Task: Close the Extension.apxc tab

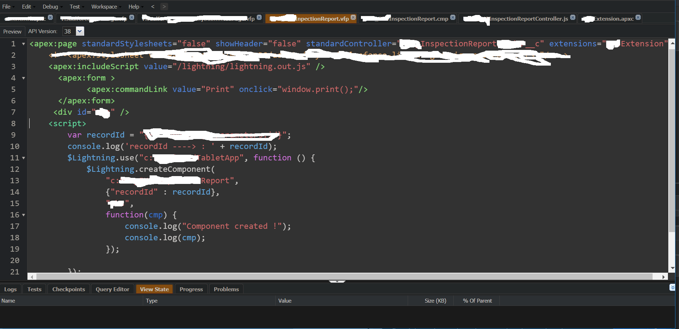Action: [x=638, y=17]
